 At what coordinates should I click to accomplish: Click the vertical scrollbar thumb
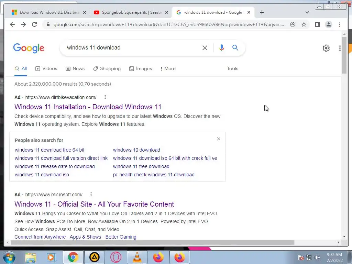[344, 55]
